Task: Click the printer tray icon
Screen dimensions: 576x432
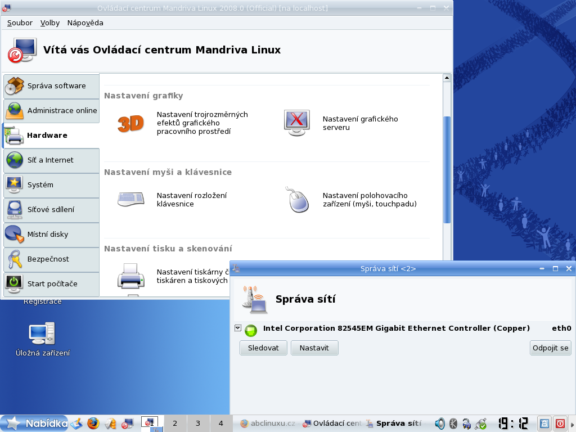Action: [466, 424]
